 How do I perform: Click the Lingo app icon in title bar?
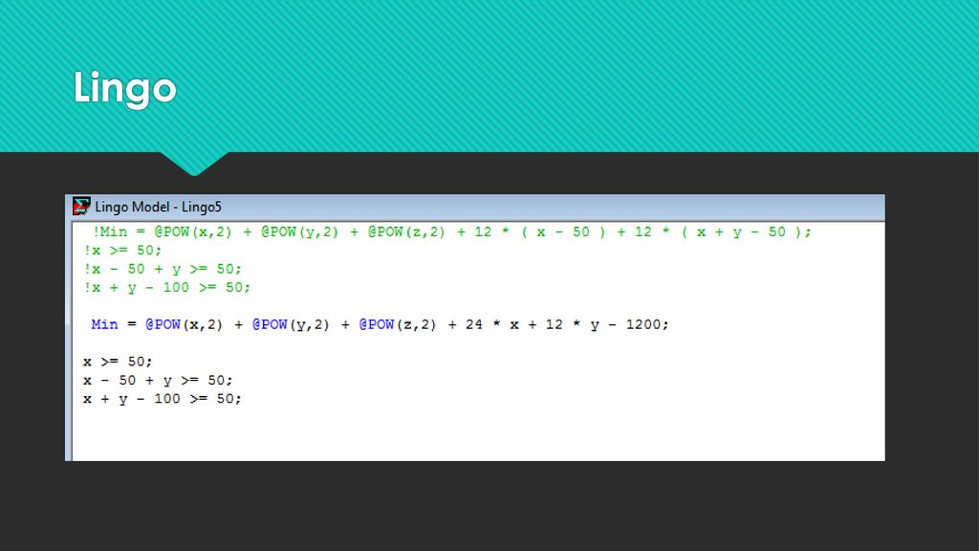(x=81, y=207)
